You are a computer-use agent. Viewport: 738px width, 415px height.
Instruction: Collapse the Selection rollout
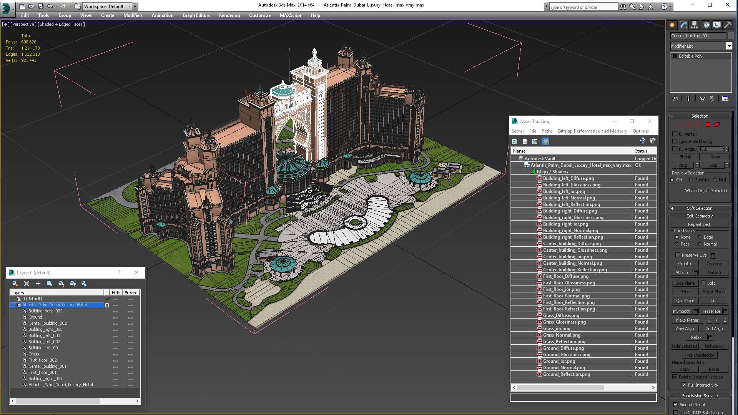pyautogui.click(x=700, y=116)
